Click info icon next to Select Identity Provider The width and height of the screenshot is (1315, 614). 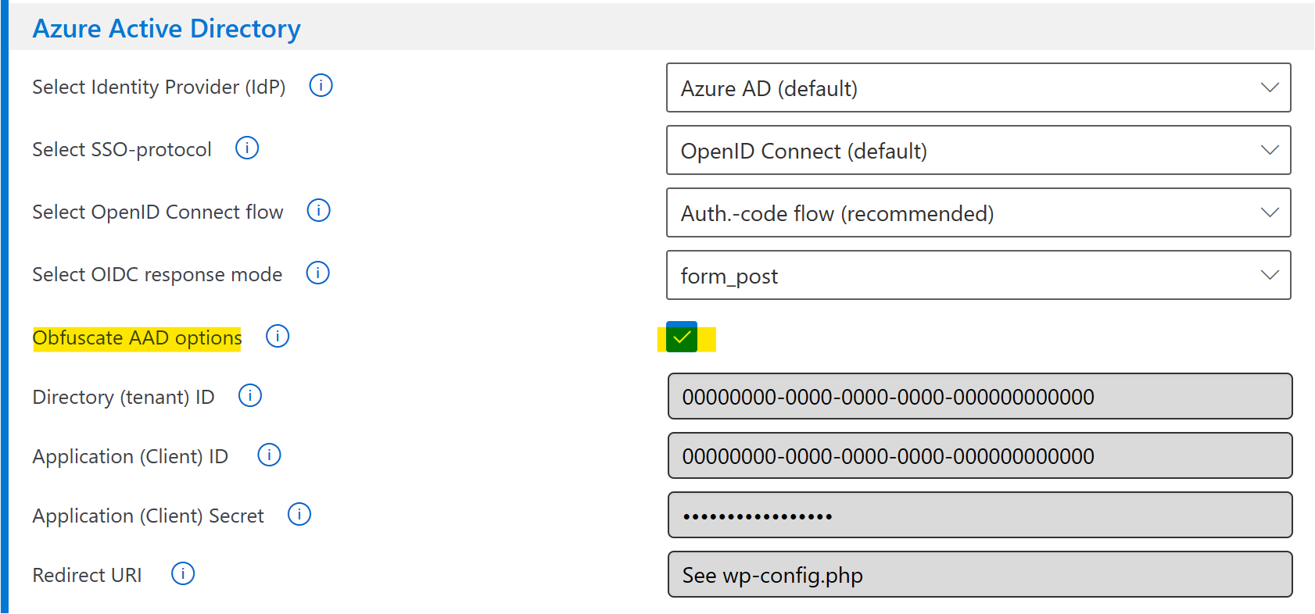321,85
